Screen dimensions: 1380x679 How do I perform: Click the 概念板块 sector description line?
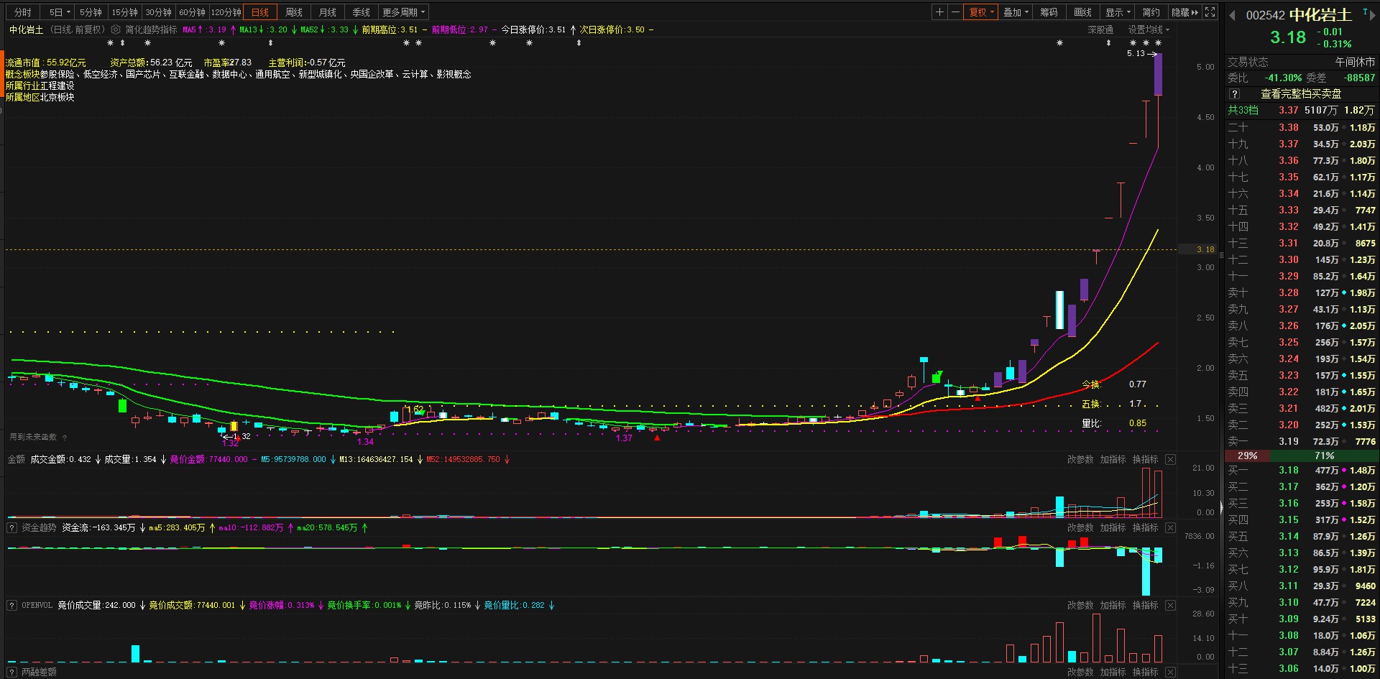[x=238, y=75]
